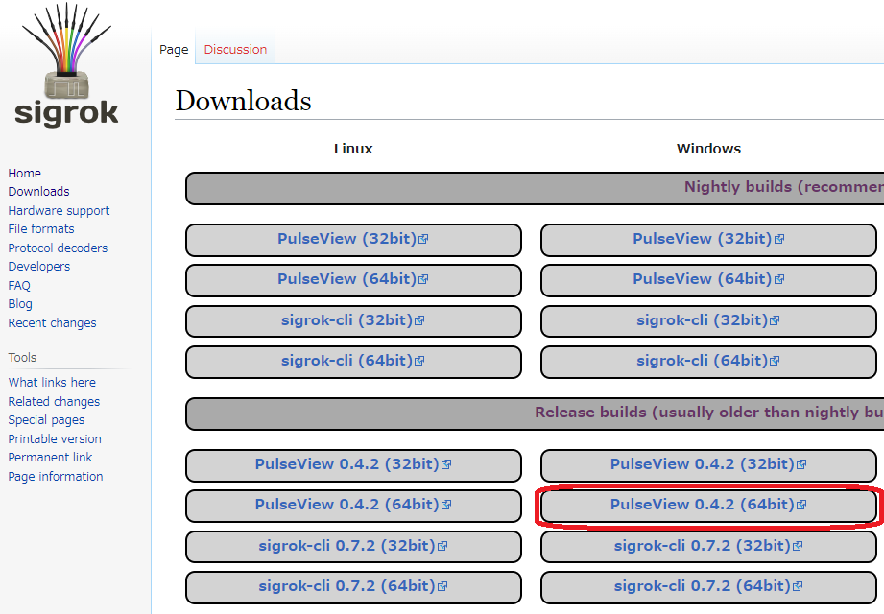Download Windows PulseView 0.4.2 (32bit)
Image resolution: width=884 pixels, height=614 pixels.
[x=708, y=464]
